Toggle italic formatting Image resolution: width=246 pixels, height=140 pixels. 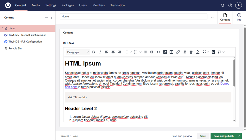pyautogui.click(x=100, y=52)
